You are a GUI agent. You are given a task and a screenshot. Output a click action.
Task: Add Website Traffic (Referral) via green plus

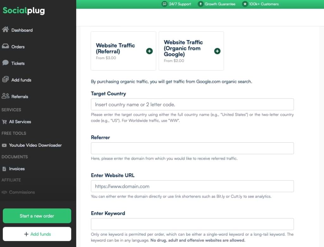(149, 51)
